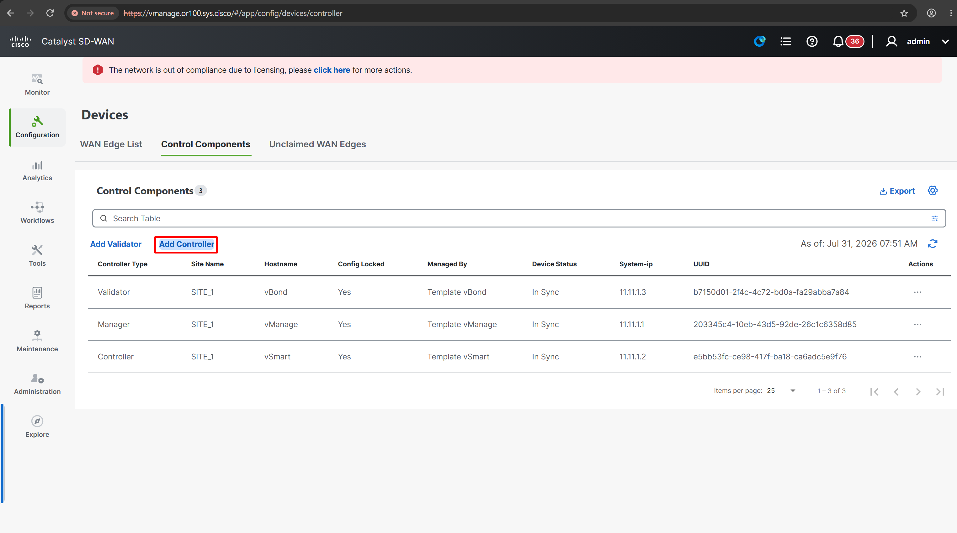Viewport: 957px width, 533px height.
Task: Open the Reports sidebar section
Action: (x=37, y=298)
